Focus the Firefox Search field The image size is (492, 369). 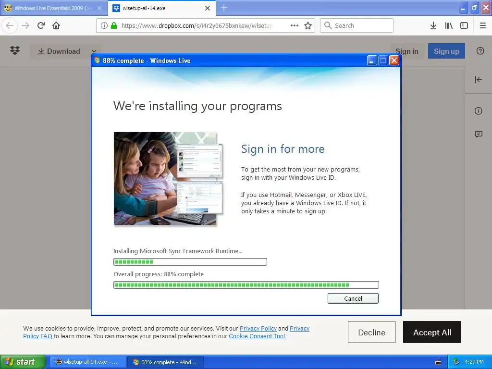point(357,25)
